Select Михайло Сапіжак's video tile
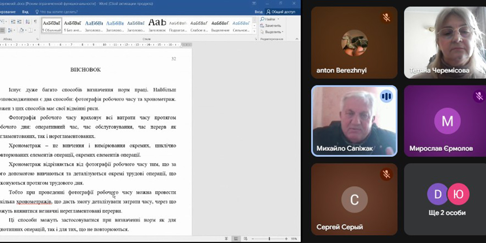This screenshot has height=243, width=486. point(354,121)
